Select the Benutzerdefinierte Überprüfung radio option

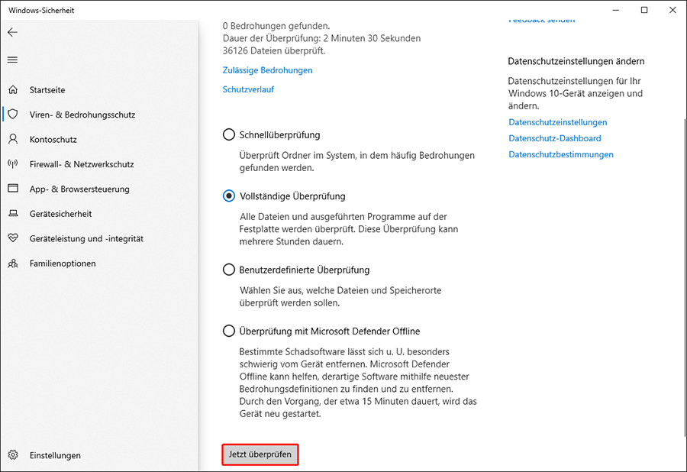(229, 270)
